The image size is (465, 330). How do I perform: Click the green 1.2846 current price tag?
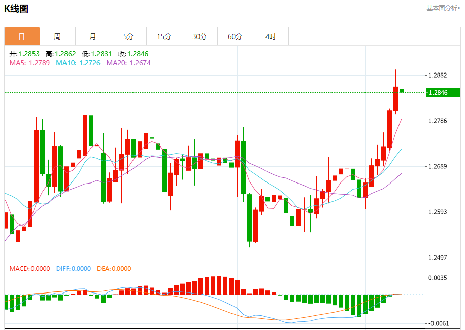pyautogui.click(x=443, y=92)
